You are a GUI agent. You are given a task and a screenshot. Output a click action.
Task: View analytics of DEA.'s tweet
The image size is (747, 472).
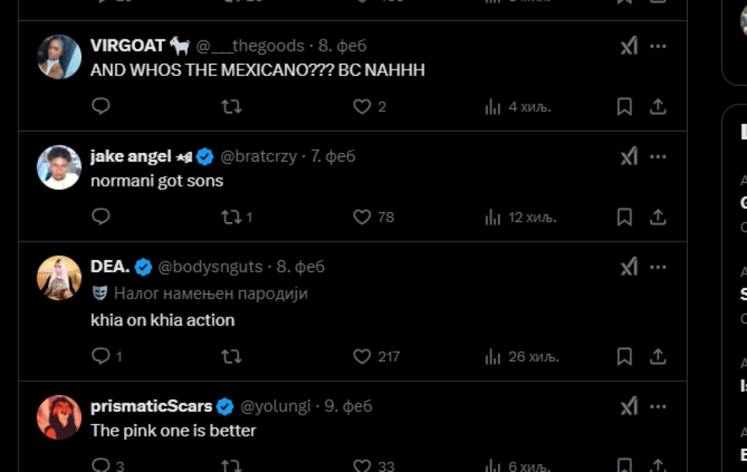coord(493,356)
